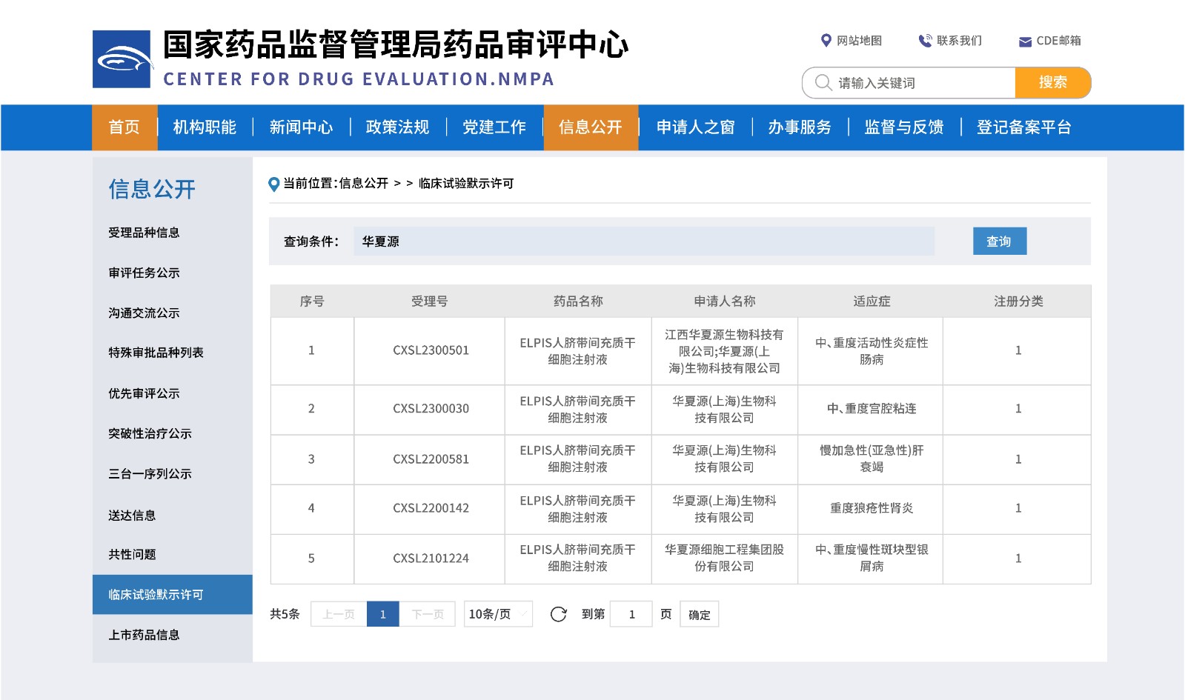The height and width of the screenshot is (700, 1185).
Task: Click the magnifier icon in search box
Action: pyautogui.click(x=823, y=83)
